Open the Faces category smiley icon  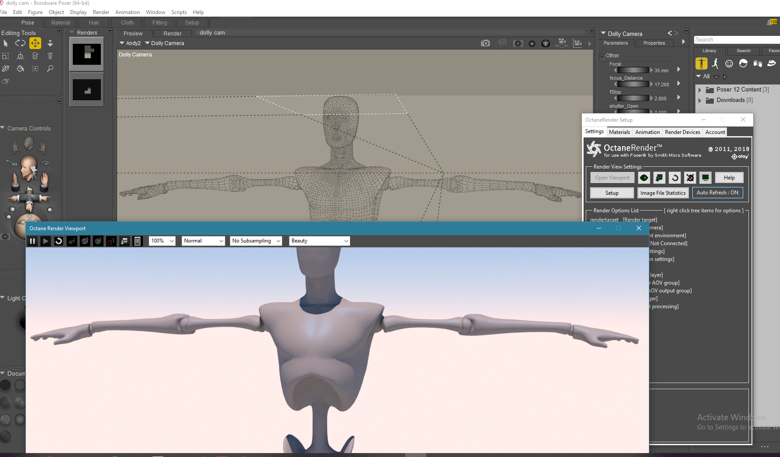(x=729, y=63)
